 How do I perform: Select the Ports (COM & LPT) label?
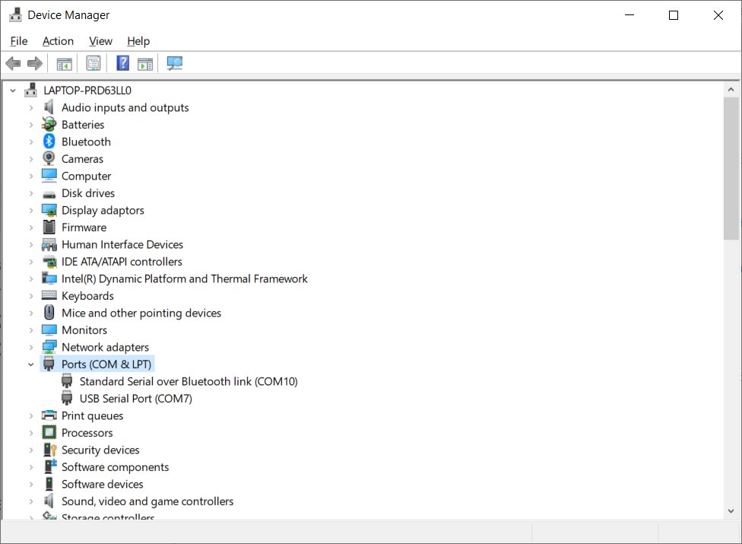(106, 364)
